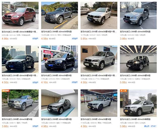The height and width of the screenshot is (129, 159).
Task: Click the 0次过户 tag on the 3.68万 listing
Action: (x=35, y=126)
